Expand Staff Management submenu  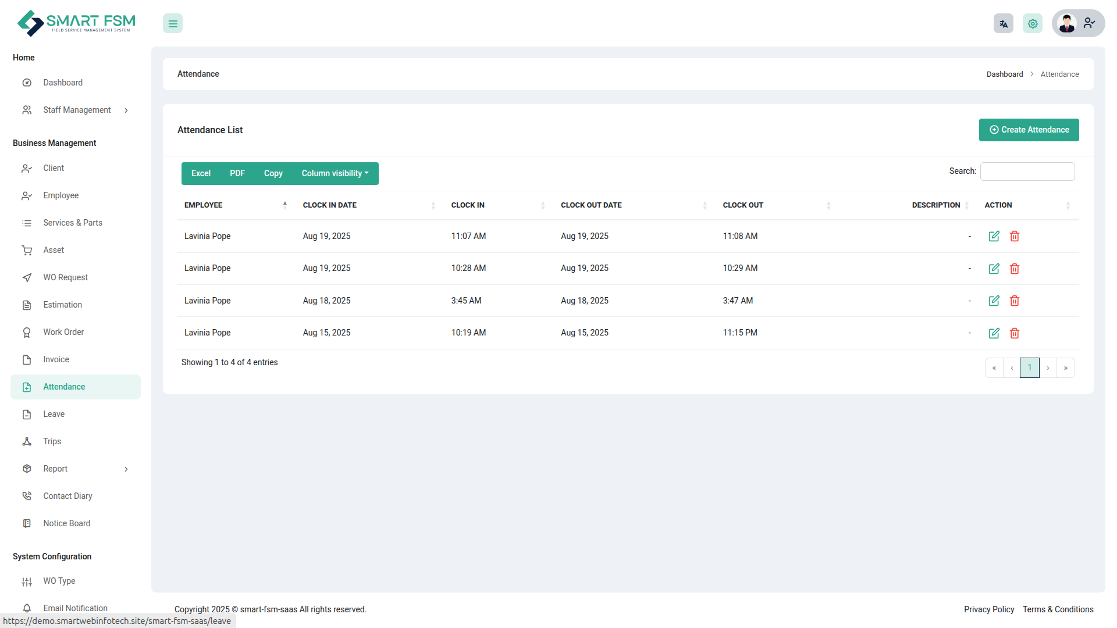pos(76,110)
